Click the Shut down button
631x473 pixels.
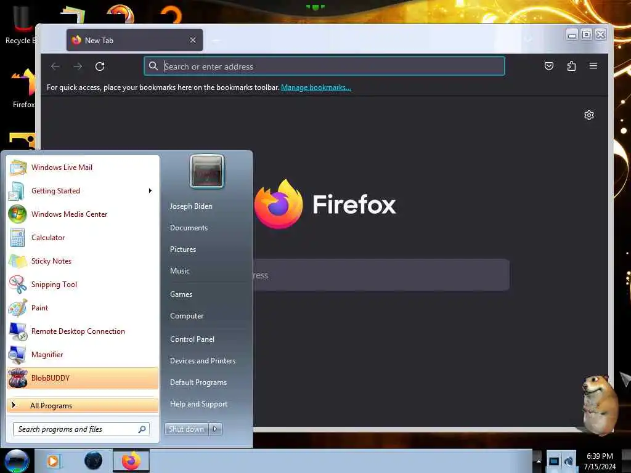point(187,429)
